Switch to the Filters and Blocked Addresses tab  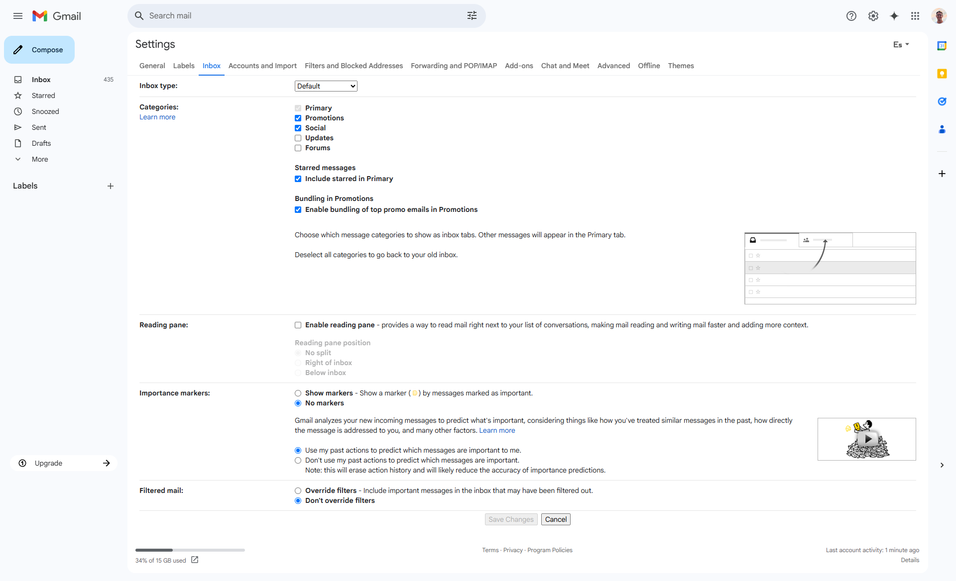pos(354,66)
